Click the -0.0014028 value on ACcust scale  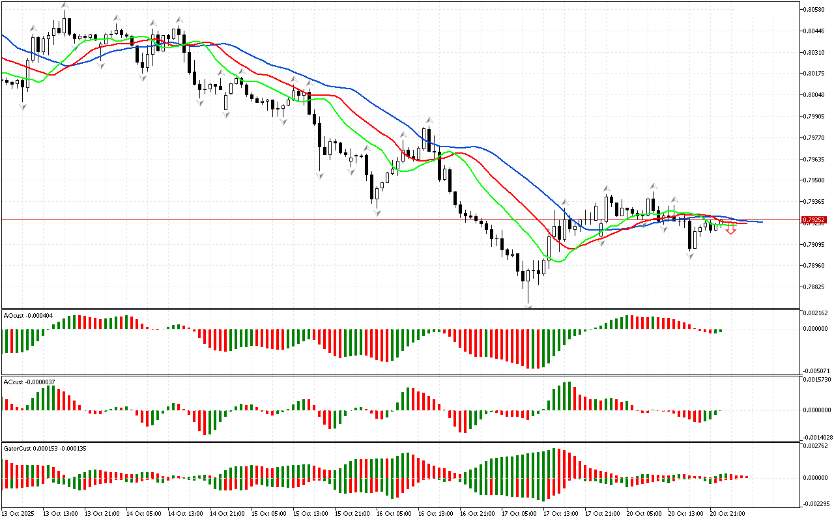click(x=817, y=438)
